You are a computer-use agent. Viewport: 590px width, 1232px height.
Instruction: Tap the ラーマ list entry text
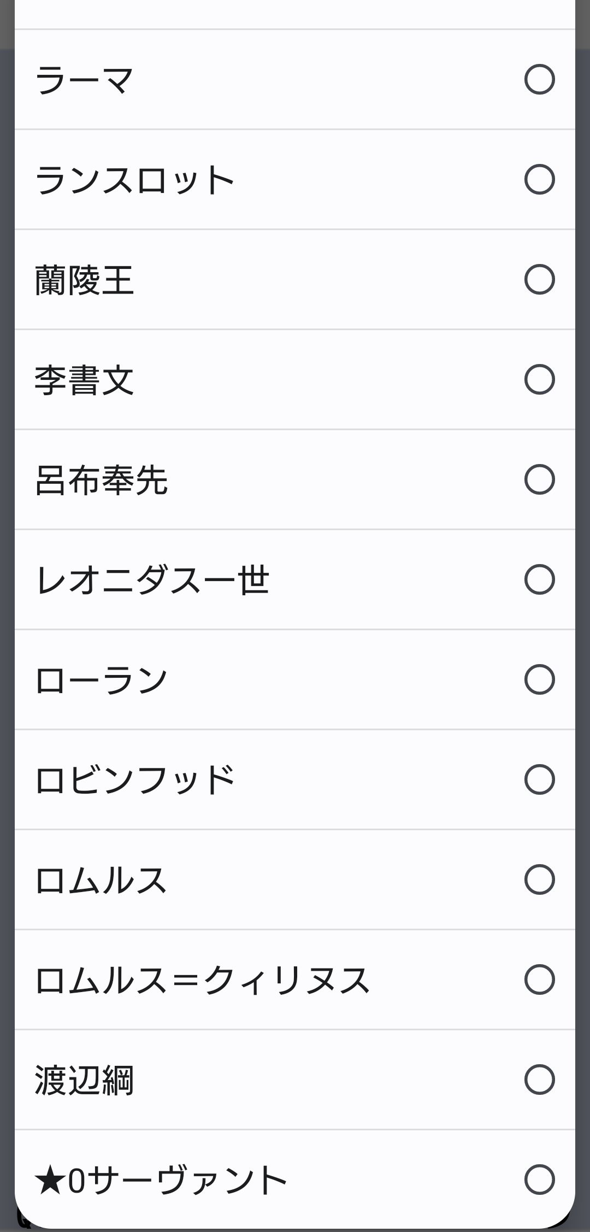[x=84, y=80]
